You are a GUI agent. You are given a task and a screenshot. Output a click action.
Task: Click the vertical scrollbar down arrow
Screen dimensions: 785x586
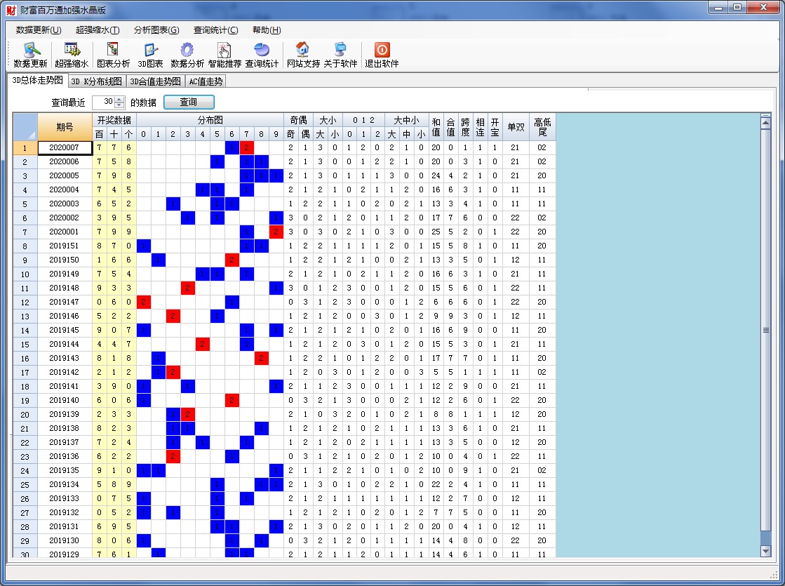point(765,552)
